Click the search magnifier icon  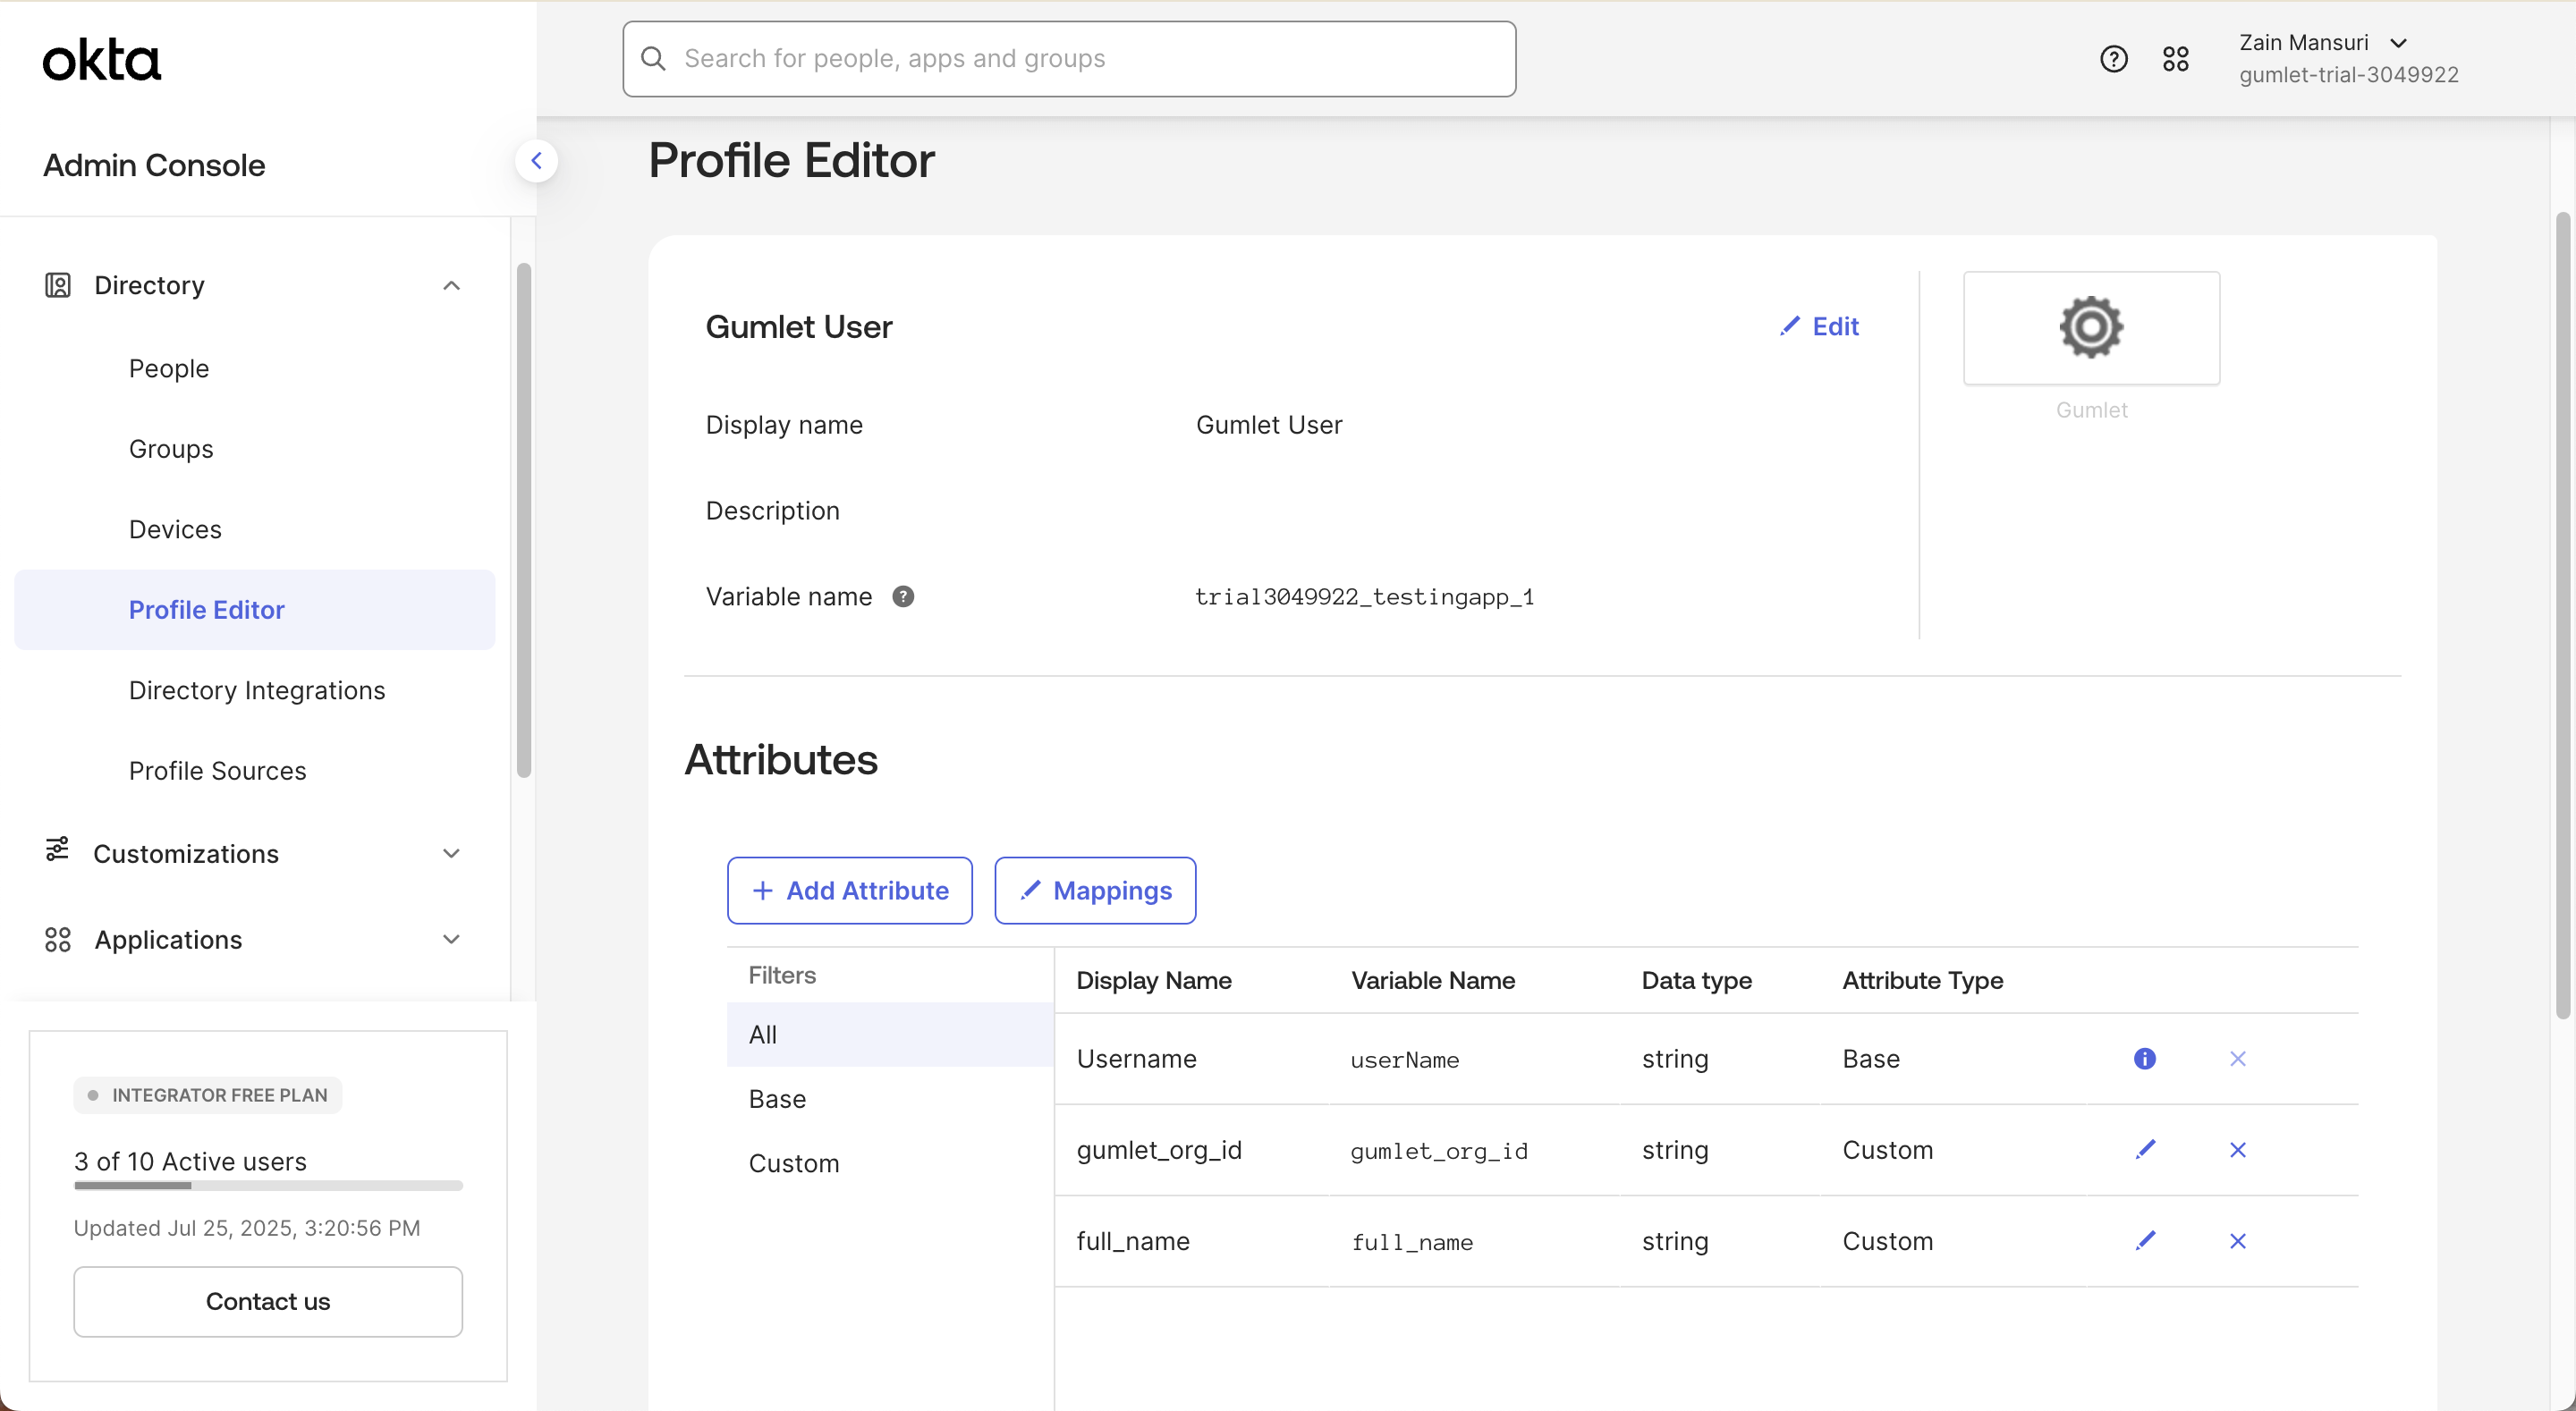(x=653, y=59)
